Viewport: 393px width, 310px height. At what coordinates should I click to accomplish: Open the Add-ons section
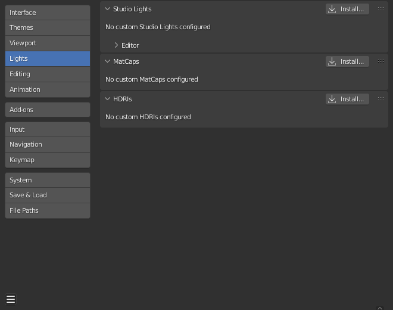[48, 110]
